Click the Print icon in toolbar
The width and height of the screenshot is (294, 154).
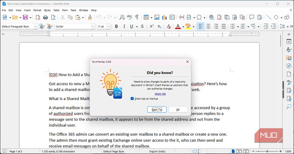pos(45,17)
